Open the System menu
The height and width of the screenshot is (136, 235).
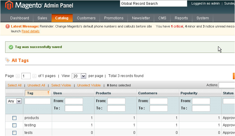pyautogui.click(x=203, y=18)
